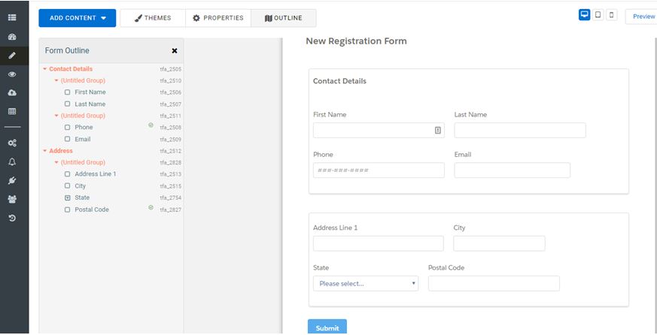Click the bell notifications icon
Image resolution: width=657 pixels, height=335 pixels.
coord(12,161)
